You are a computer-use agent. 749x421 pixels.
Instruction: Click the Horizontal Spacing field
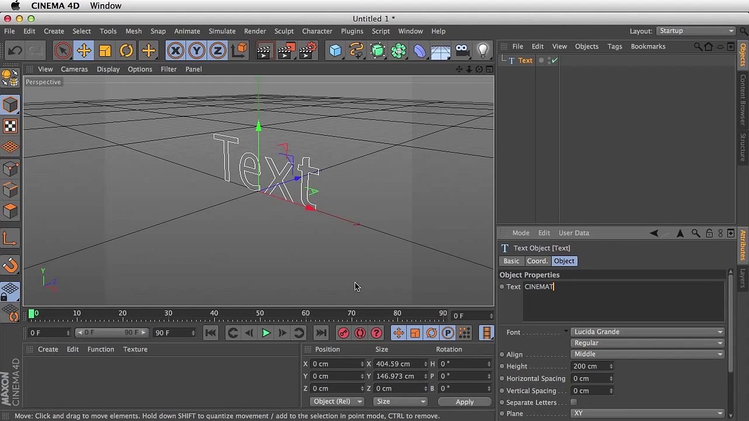click(593, 378)
